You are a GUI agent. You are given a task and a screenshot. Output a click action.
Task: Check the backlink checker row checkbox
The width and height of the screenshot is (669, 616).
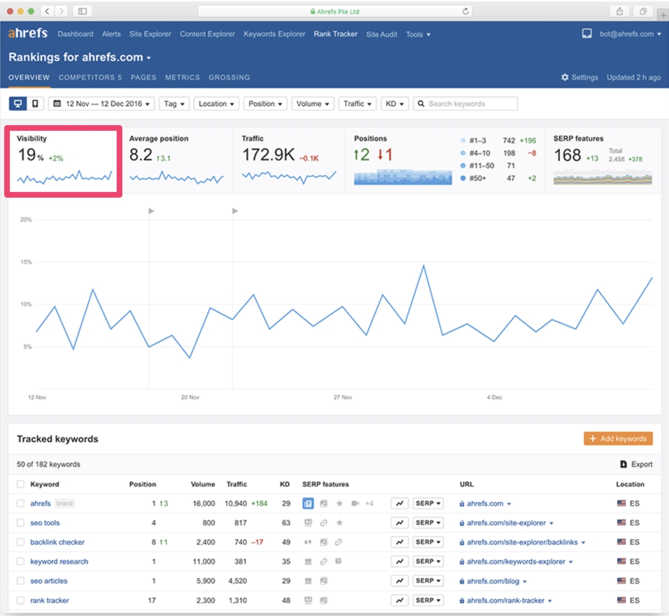click(20, 542)
